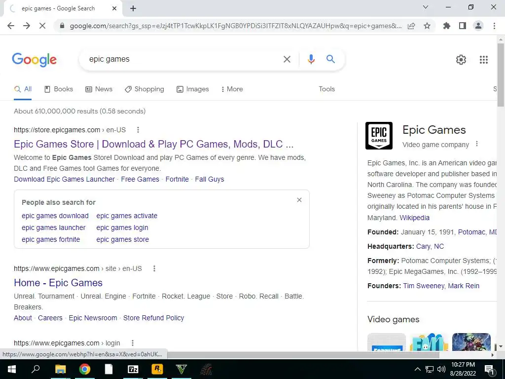505x379 pixels.
Task: Open the tab search chevron
Action: (x=426, y=7)
